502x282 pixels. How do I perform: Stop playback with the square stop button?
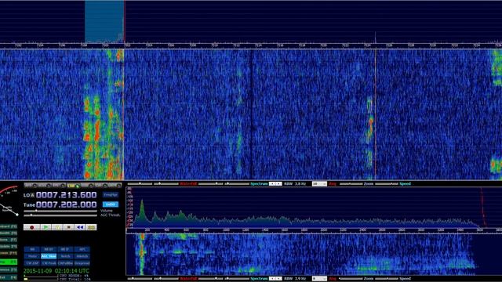tap(68, 227)
